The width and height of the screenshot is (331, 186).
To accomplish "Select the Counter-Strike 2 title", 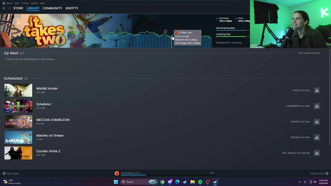I will click(48, 151).
